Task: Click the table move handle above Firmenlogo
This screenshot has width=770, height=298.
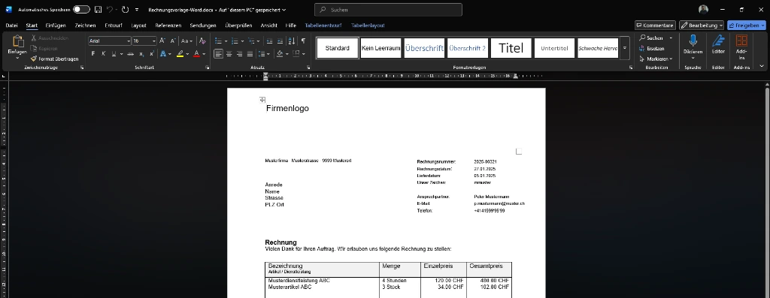Action: tap(262, 100)
